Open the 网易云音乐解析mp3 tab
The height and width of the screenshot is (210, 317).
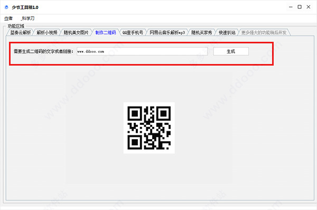click(x=167, y=32)
